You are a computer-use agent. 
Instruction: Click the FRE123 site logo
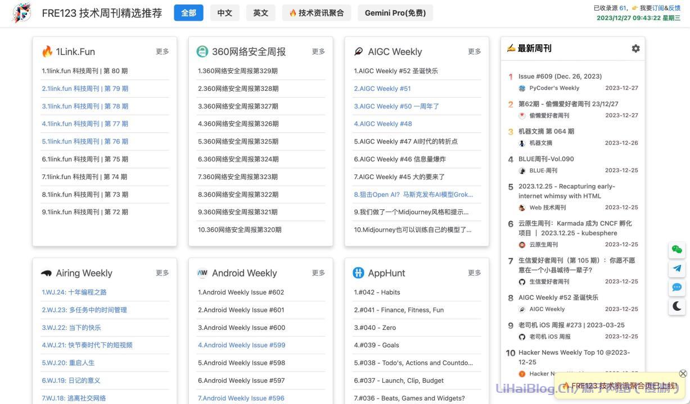pos(21,13)
